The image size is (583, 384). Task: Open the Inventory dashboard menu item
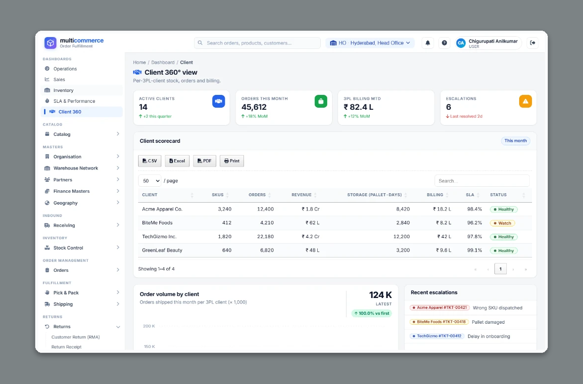(x=82, y=90)
